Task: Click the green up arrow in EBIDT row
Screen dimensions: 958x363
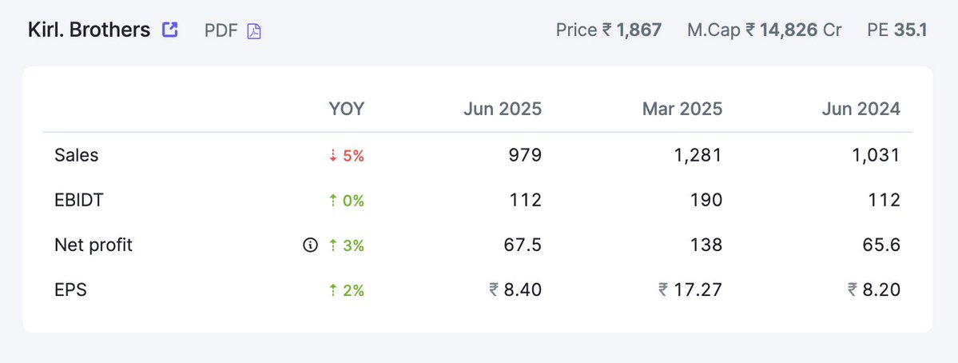Action: [333, 201]
